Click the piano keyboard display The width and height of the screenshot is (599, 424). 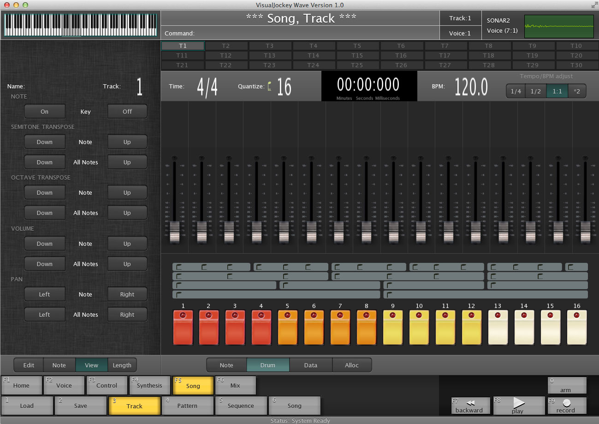[81, 25]
